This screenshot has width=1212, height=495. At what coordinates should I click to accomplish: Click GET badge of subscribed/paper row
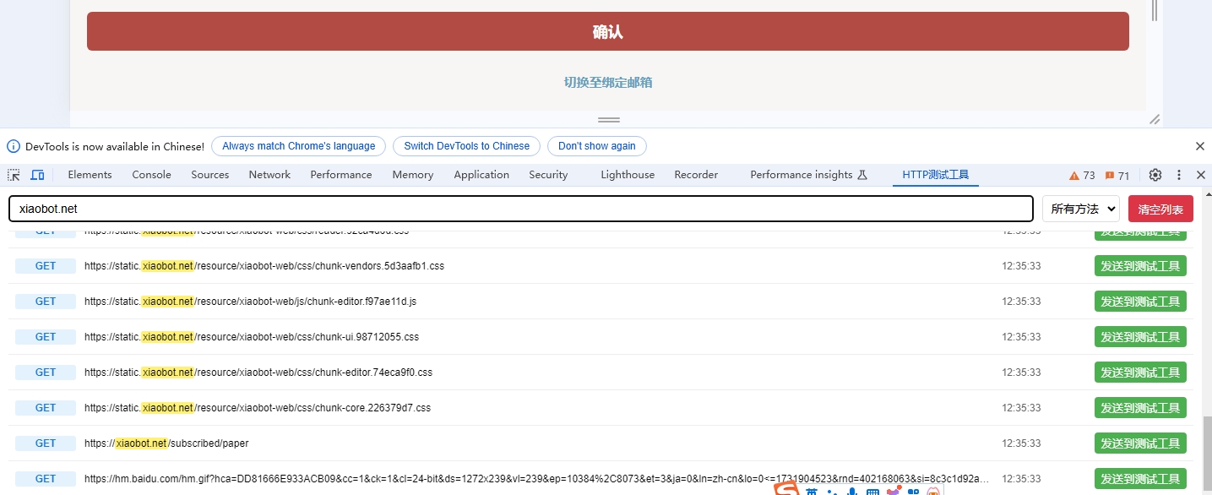click(46, 443)
